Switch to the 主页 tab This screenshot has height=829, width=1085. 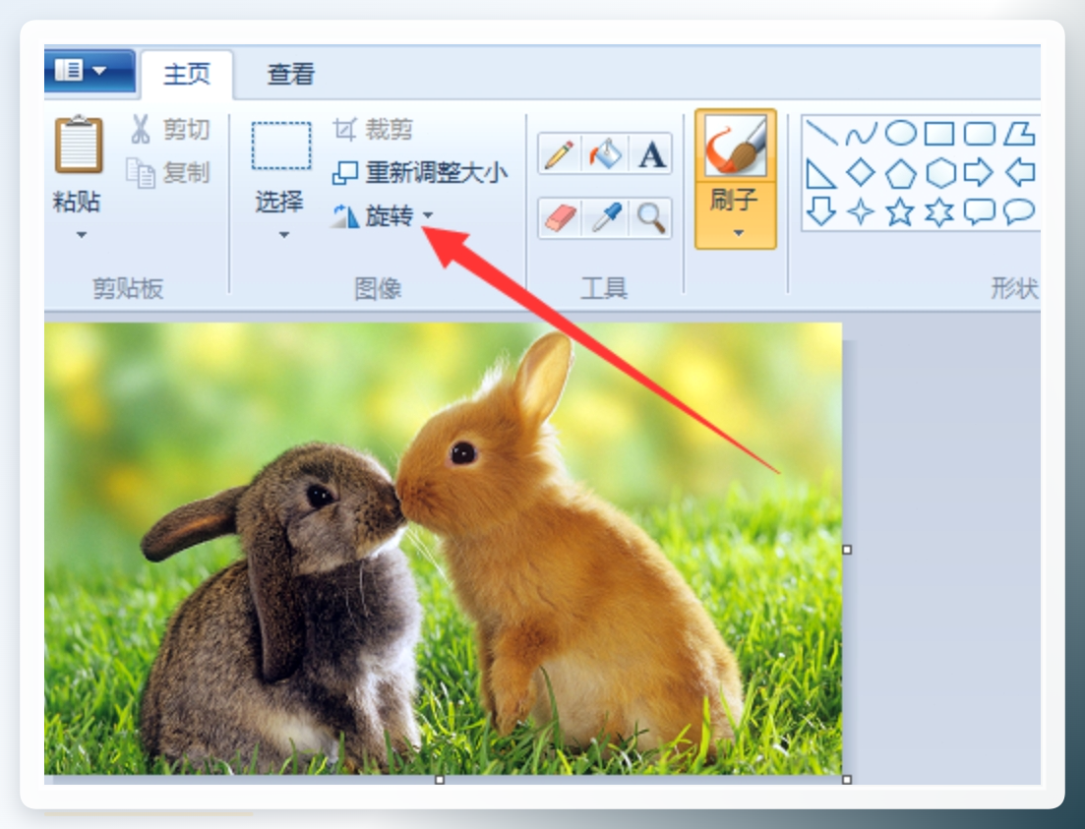pos(187,74)
